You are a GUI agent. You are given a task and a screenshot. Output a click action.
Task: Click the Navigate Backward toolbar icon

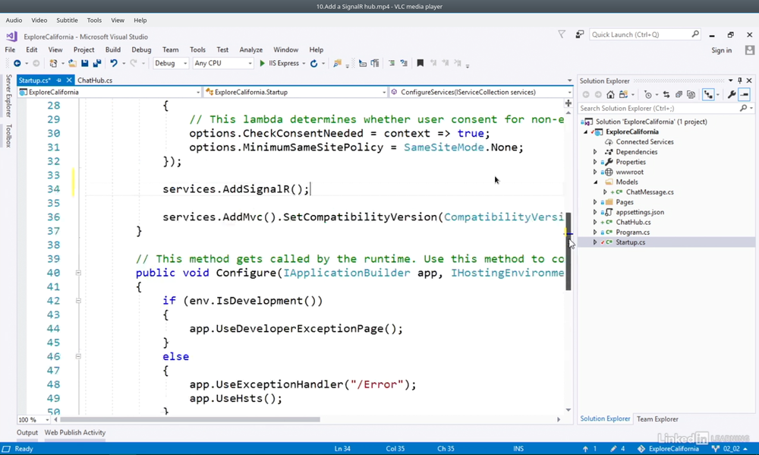[17, 64]
